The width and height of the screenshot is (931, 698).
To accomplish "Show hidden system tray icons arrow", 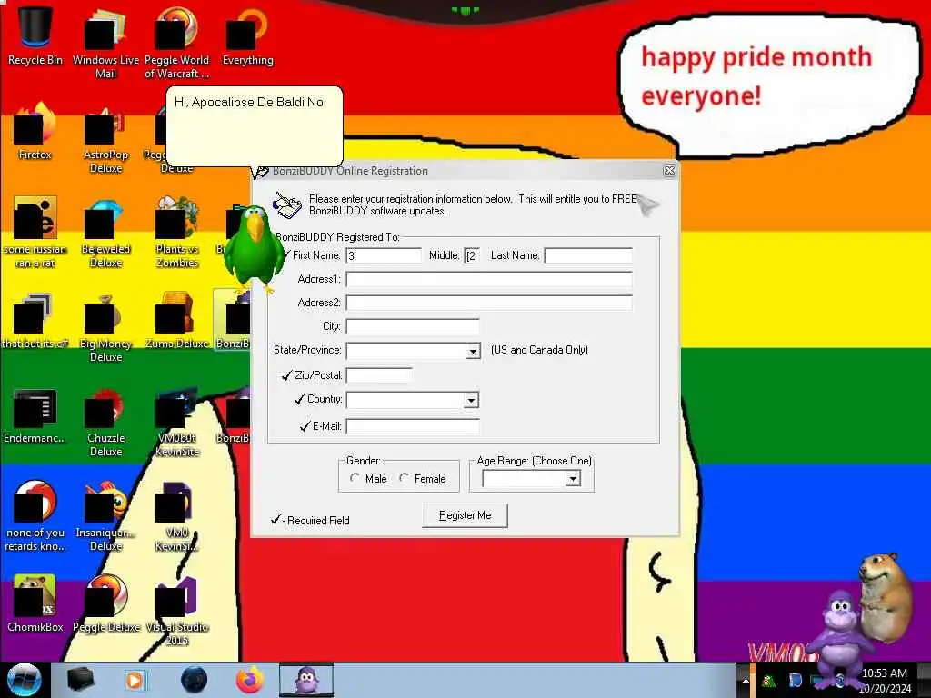I will click(746, 681).
